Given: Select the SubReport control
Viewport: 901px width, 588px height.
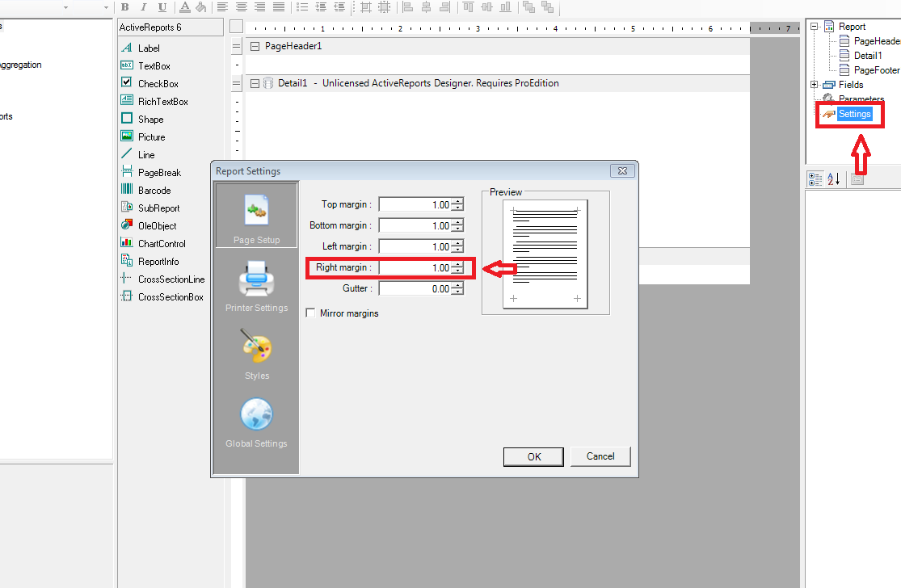Looking at the screenshot, I should click(156, 208).
